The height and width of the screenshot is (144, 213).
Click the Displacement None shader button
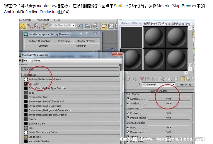168,132
